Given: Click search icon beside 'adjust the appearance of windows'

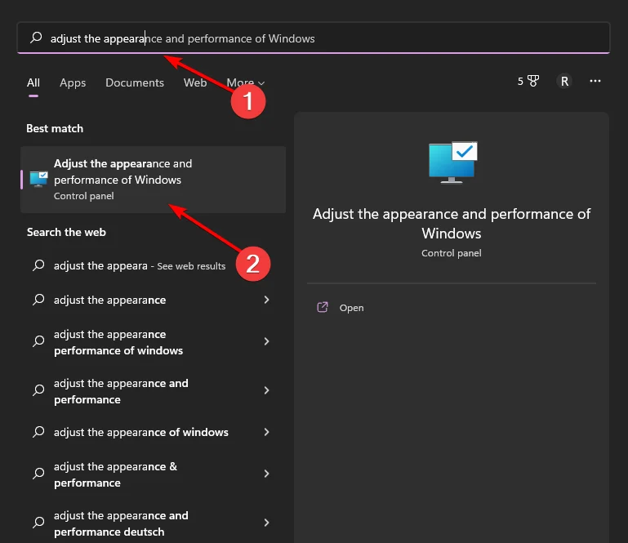Looking at the screenshot, I should tap(38, 432).
